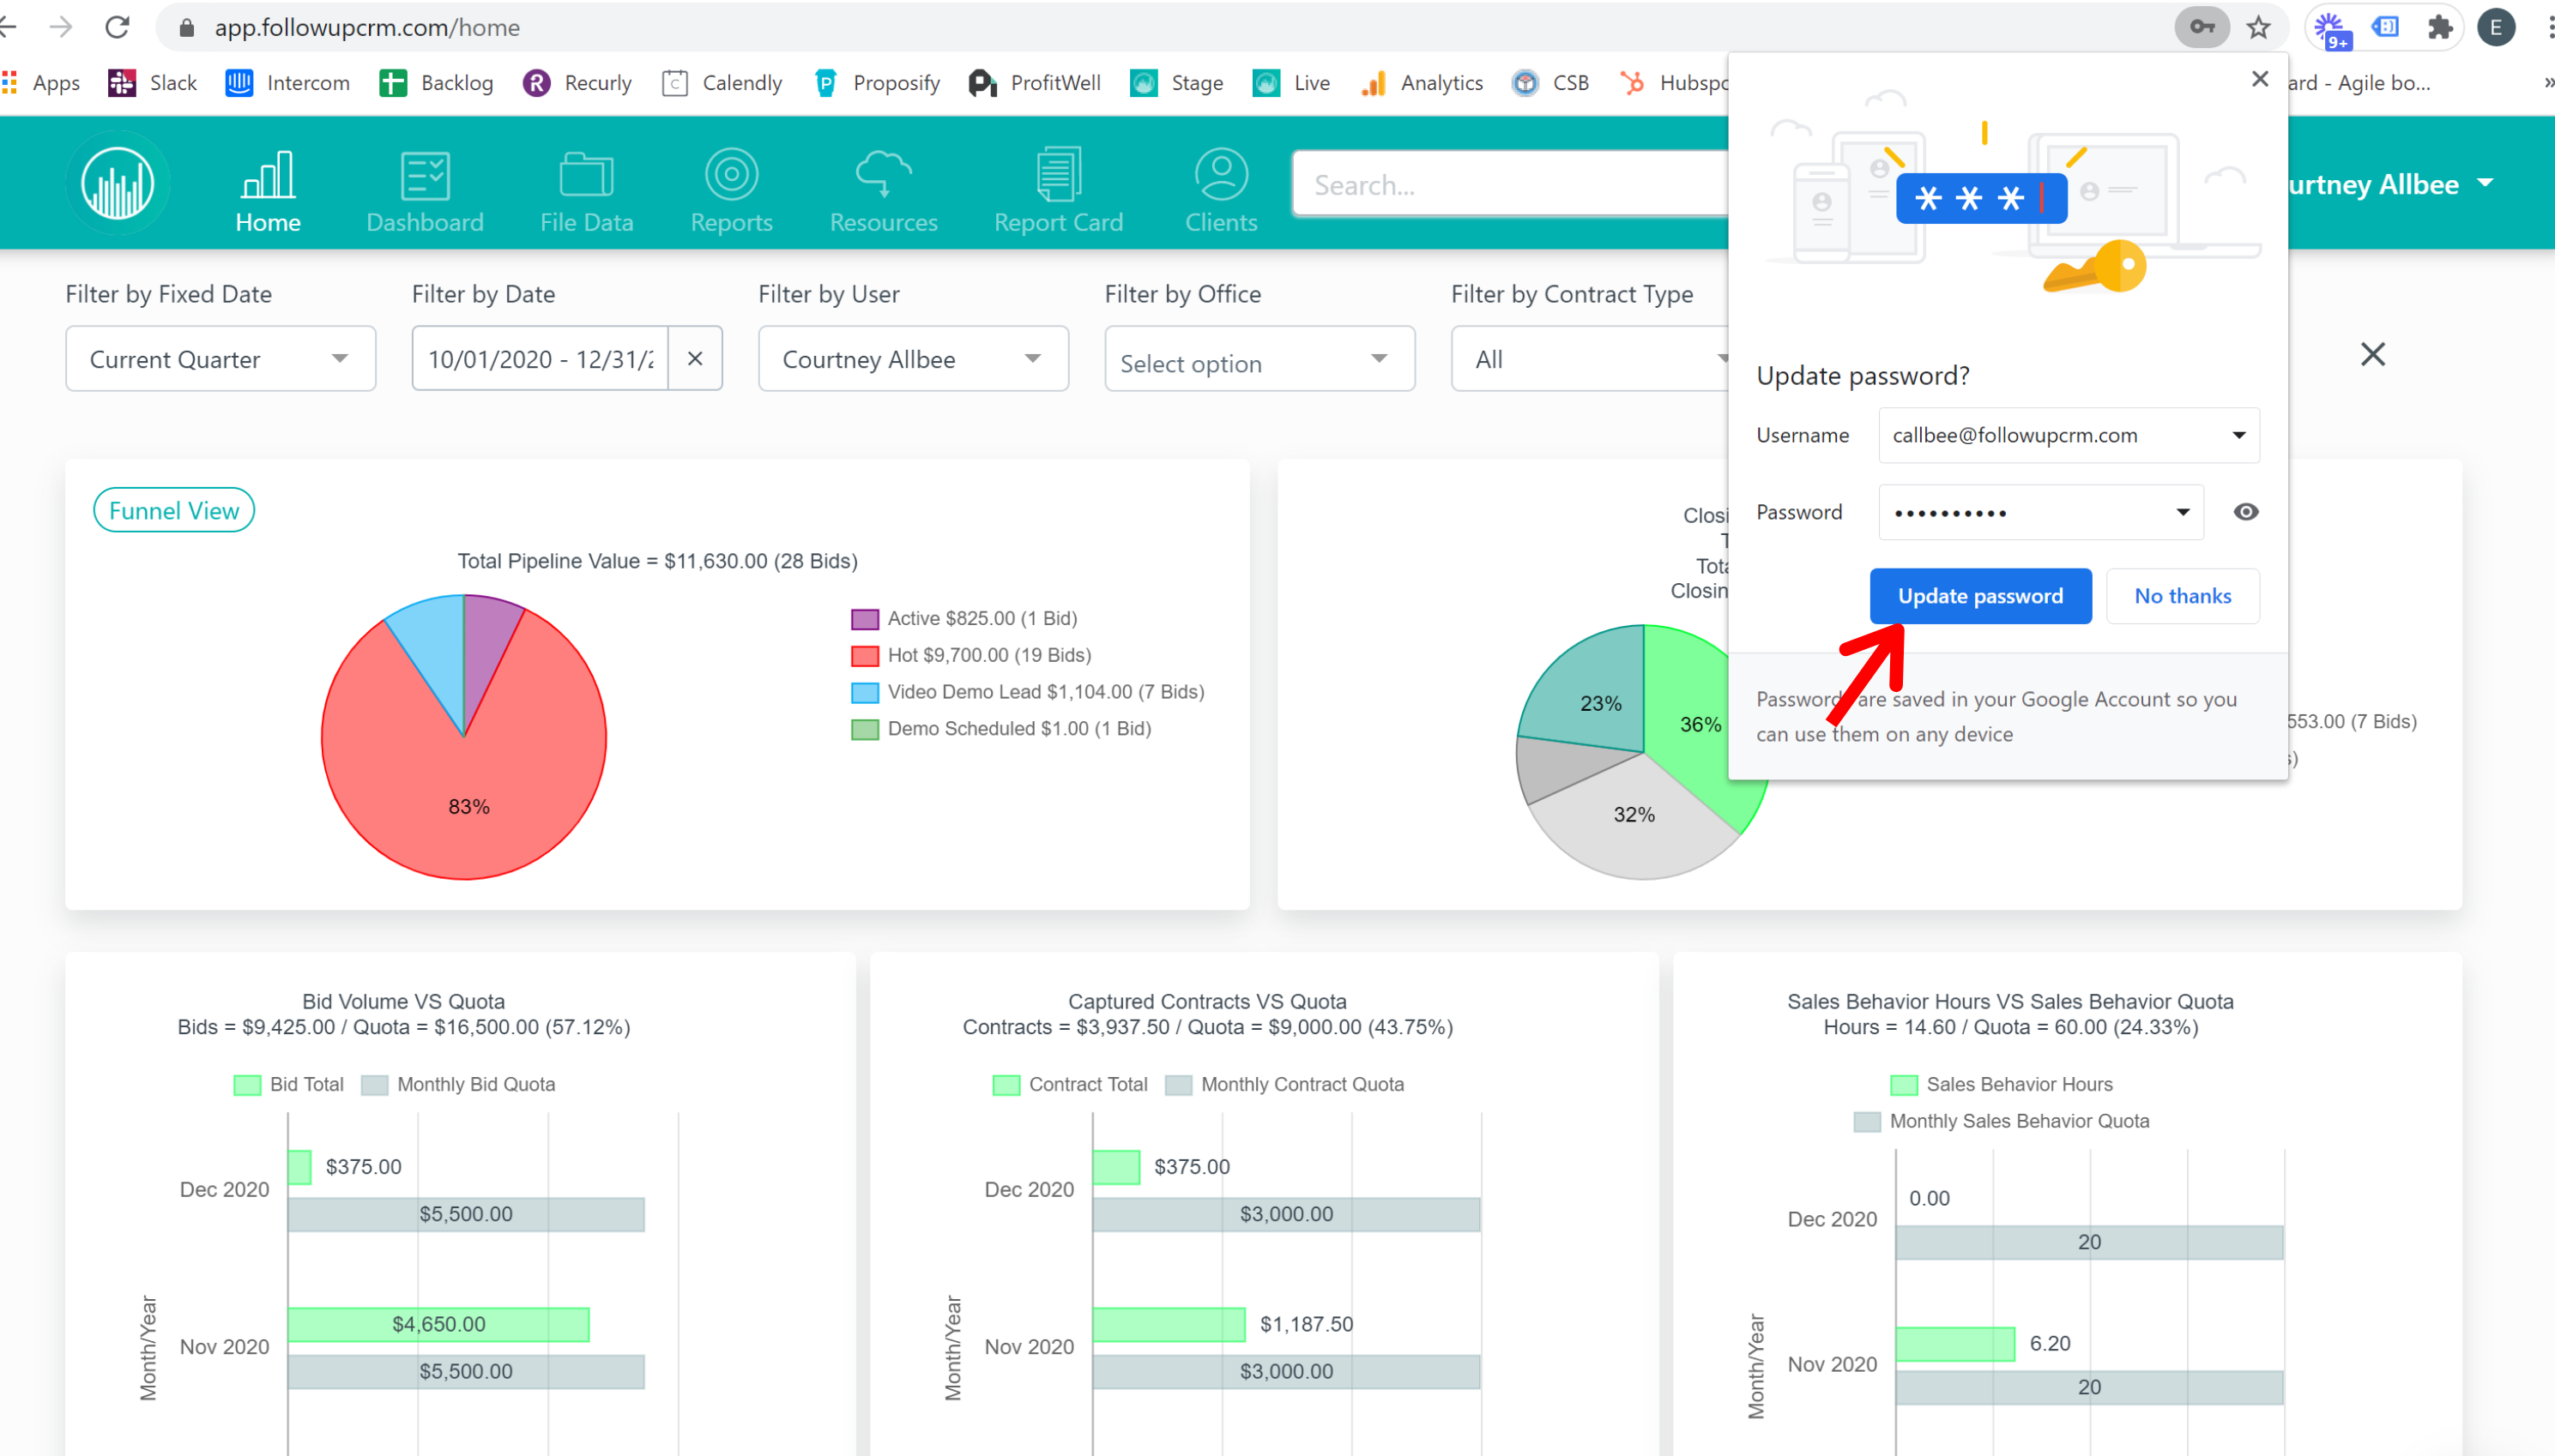Click the Search input field

tap(1511, 185)
